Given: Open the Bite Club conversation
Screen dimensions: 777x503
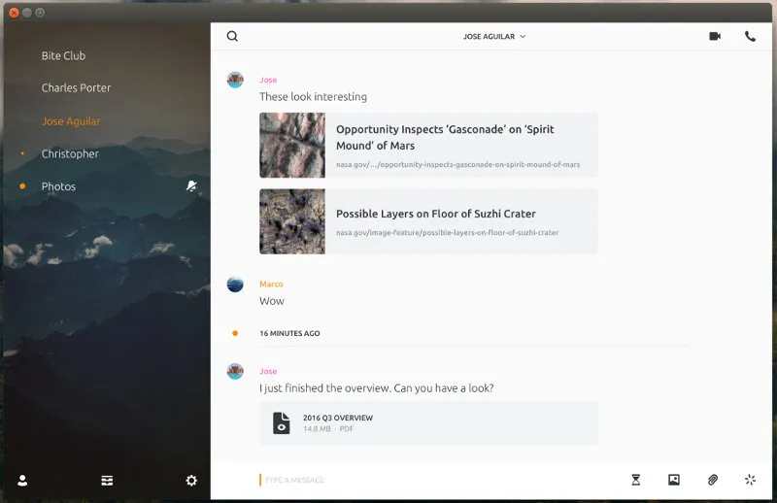Looking at the screenshot, I should pos(64,56).
